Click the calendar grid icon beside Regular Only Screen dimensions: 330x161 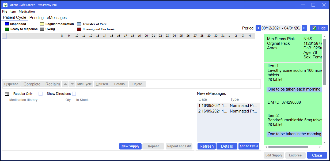7,94
